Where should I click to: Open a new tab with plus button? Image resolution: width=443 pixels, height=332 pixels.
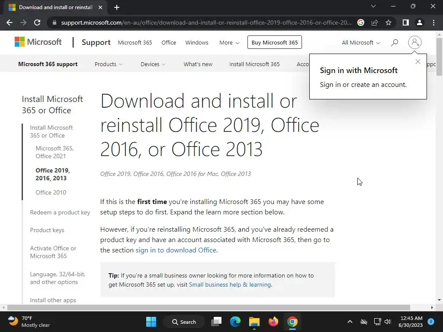coord(117,7)
